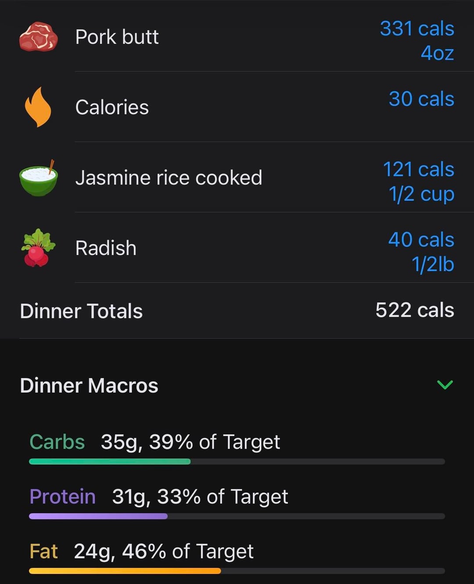Select the Radish food name

pos(106,248)
